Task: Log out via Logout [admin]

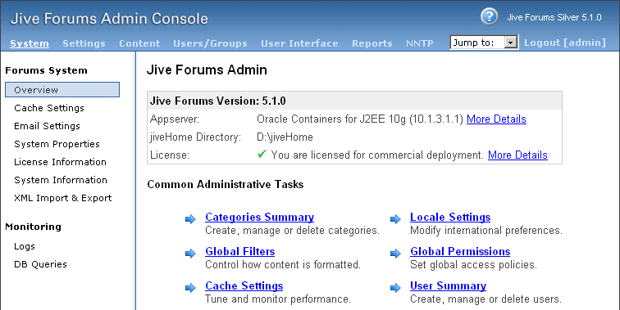Action: [564, 43]
